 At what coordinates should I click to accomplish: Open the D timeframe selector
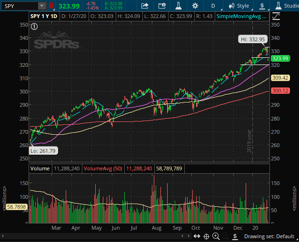pos(213,6)
